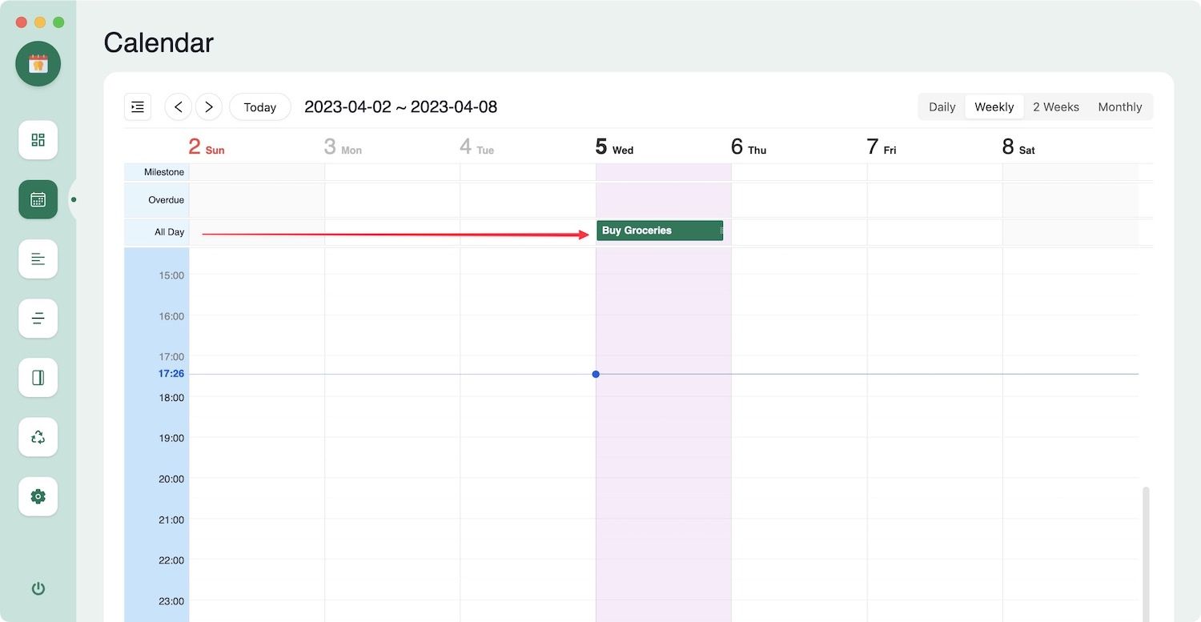Click the power icon at sidebar bottom
1201x622 pixels.
38,589
